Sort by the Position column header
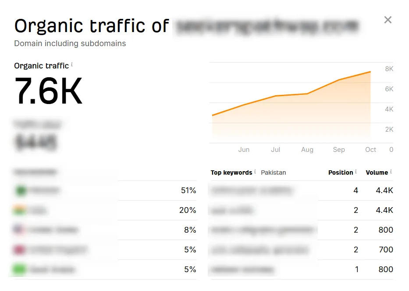This screenshot has width=409, height=291. point(340,172)
